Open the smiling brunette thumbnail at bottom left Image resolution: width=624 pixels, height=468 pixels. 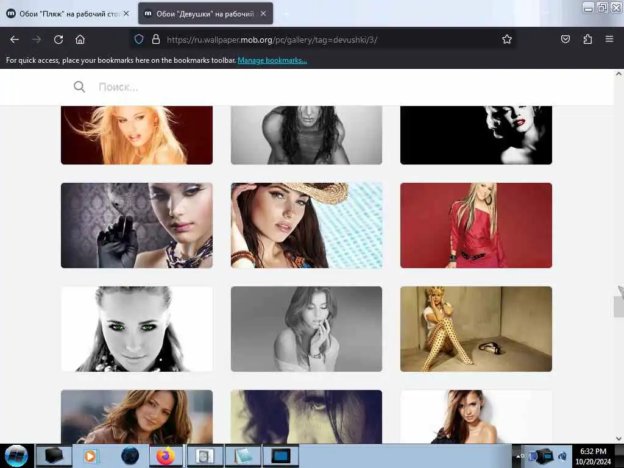[136, 417]
